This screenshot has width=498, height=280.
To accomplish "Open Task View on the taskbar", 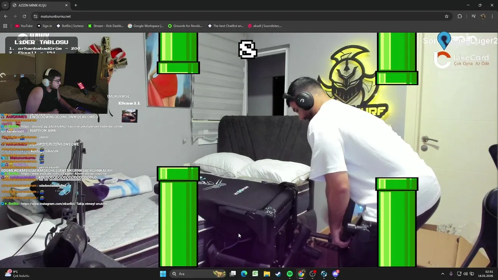I will click(x=233, y=274).
